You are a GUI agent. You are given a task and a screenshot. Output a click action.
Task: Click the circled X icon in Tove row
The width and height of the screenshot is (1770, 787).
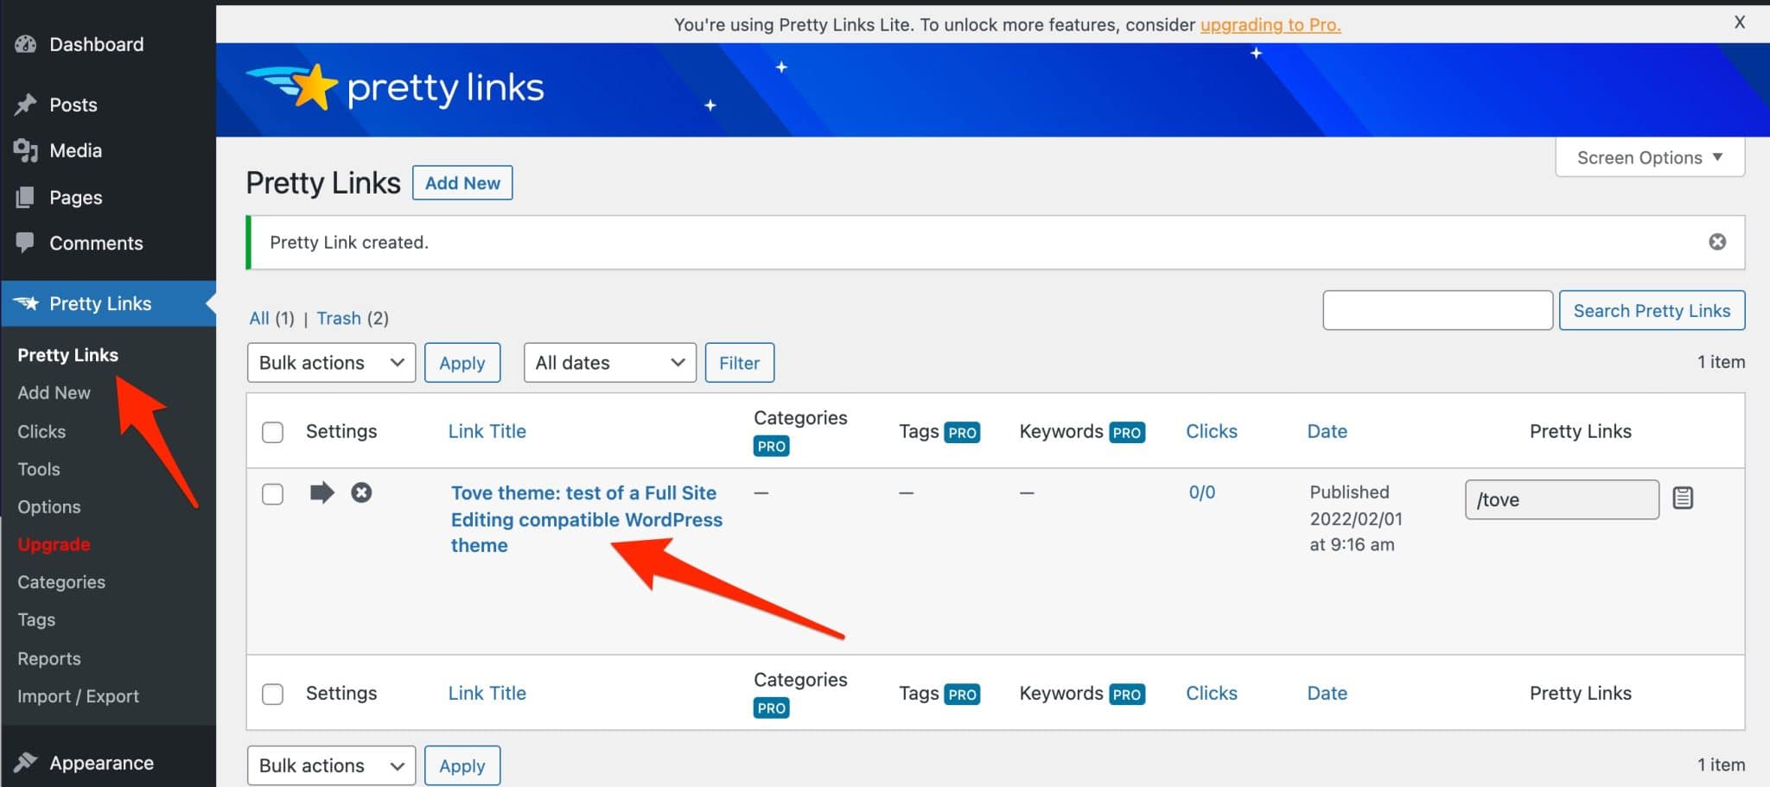pyautogui.click(x=361, y=492)
